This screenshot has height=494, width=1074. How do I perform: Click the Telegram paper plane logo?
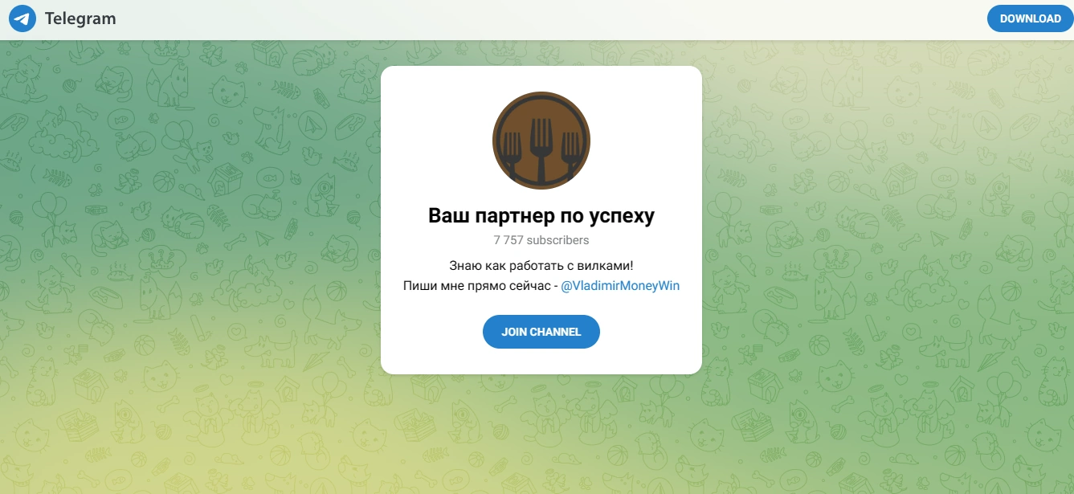22,18
